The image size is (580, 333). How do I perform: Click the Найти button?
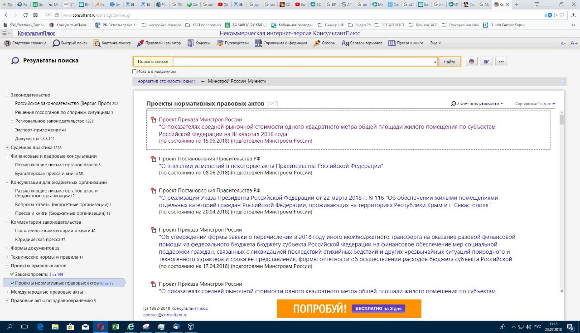pos(449,62)
